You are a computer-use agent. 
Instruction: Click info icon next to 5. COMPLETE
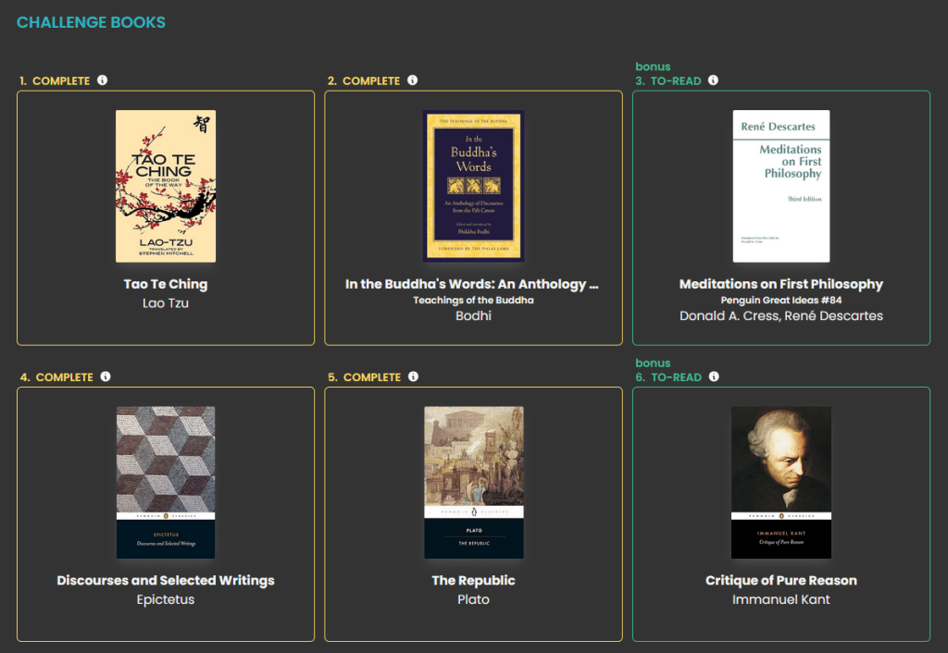pyautogui.click(x=413, y=376)
